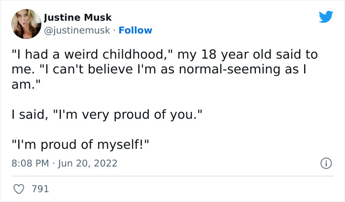
Task: Click the display name Justine Musk
Action: click(77, 18)
